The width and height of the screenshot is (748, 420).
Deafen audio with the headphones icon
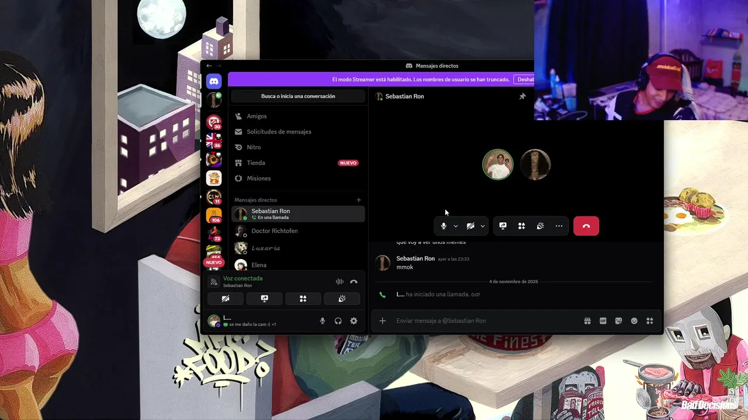pos(338,321)
